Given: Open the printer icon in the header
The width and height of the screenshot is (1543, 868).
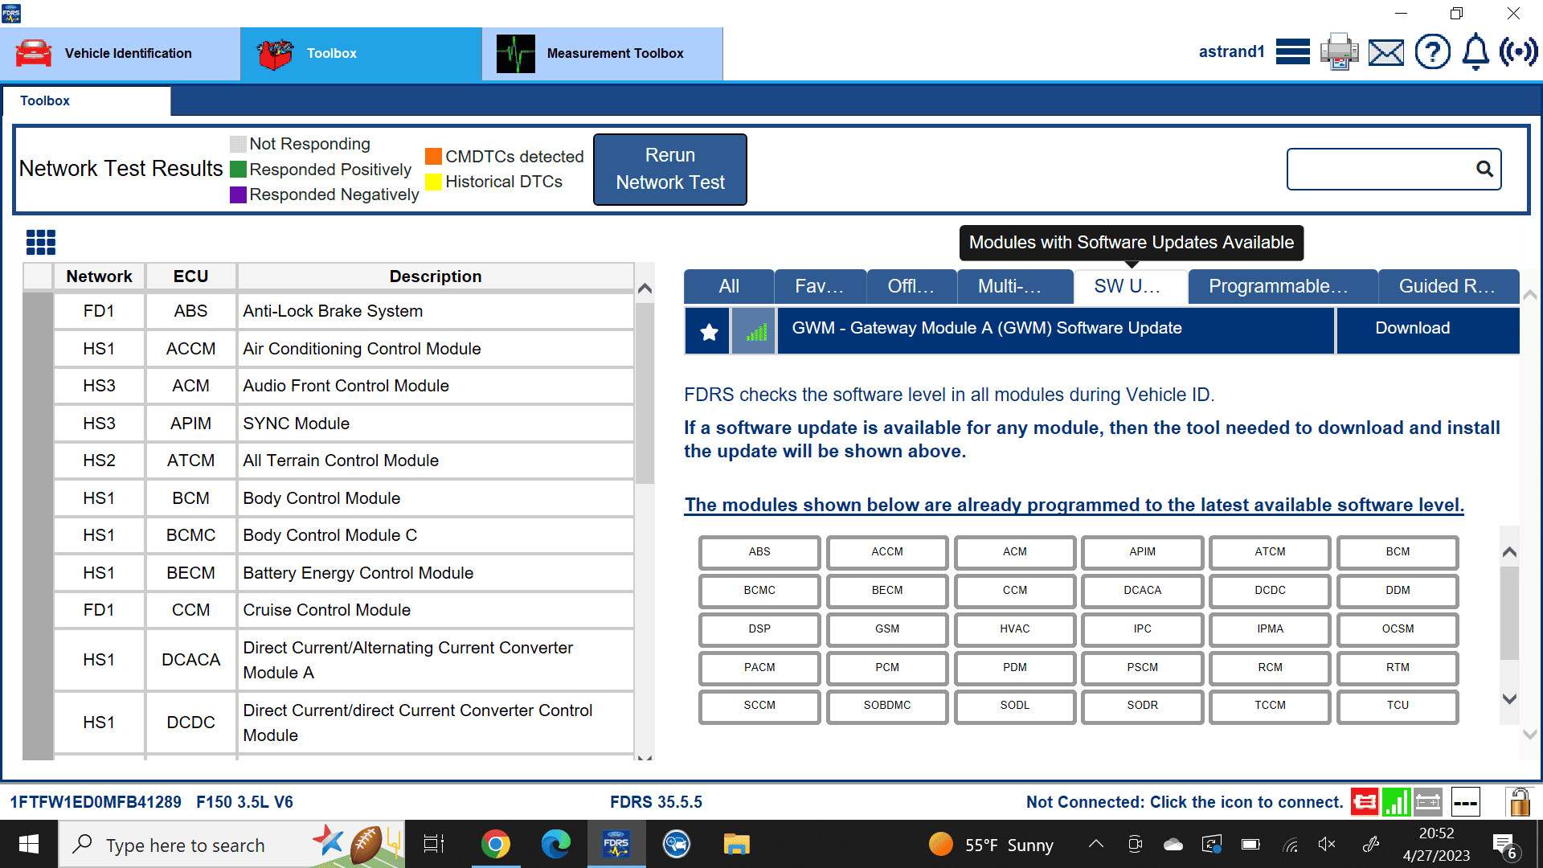Looking at the screenshot, I should pyautogui.click(x=1339, y=52).
